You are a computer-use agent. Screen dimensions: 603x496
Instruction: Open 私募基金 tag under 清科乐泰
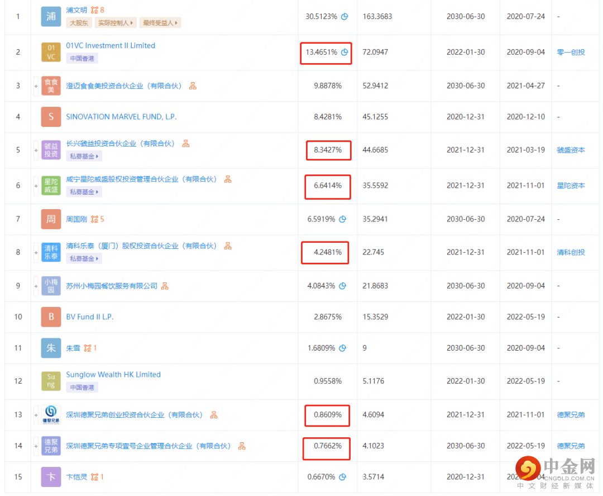[x=84, y=259]
